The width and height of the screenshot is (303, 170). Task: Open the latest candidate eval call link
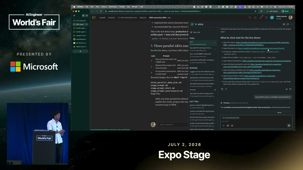click(x=252, y=71)
